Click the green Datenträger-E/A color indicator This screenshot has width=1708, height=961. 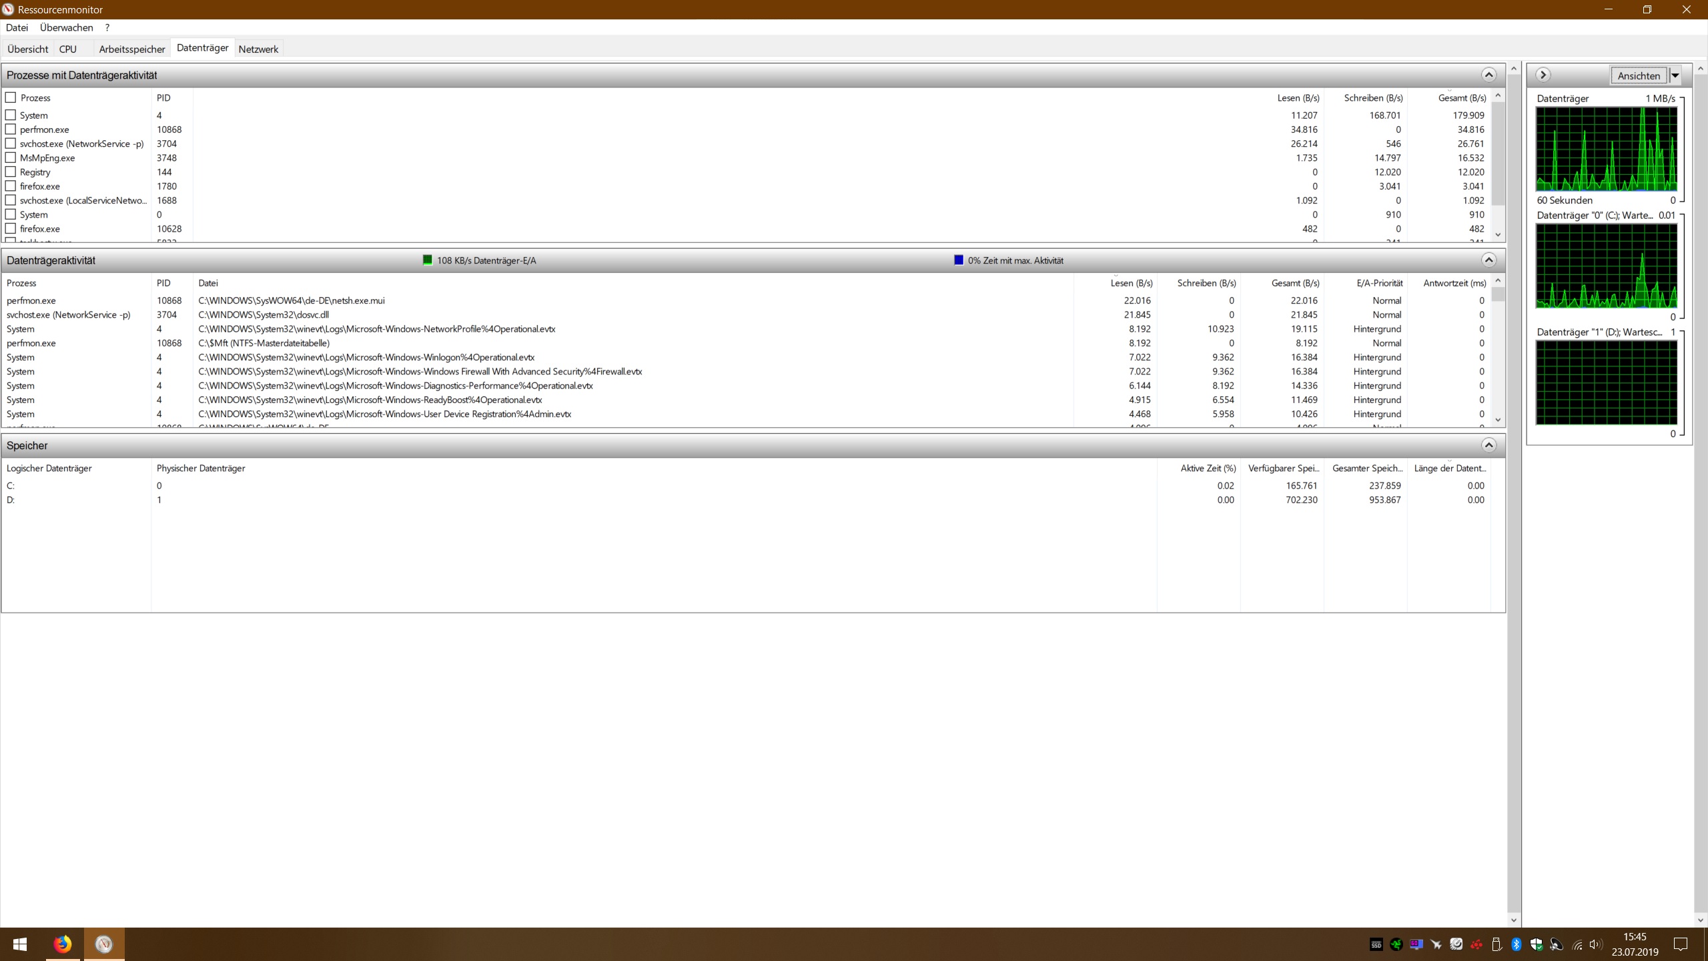[428, 260]
